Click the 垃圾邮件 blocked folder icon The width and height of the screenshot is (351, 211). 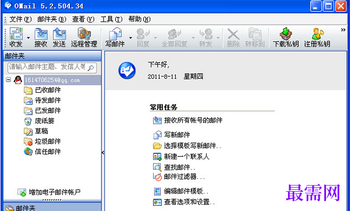click(x=28, y=142)
